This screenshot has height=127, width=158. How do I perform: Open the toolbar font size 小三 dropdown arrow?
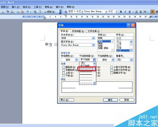point(116,12)
